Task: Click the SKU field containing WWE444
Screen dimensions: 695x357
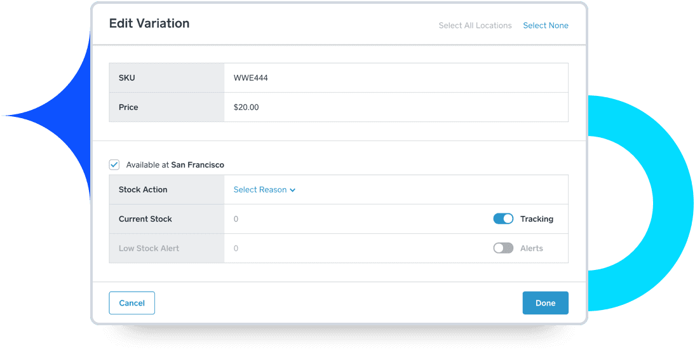Action: click(x=395, y=78)
